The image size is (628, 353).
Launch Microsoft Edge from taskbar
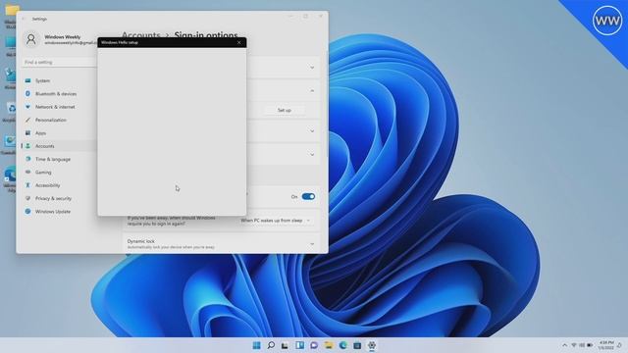click(x=342, y=345)
